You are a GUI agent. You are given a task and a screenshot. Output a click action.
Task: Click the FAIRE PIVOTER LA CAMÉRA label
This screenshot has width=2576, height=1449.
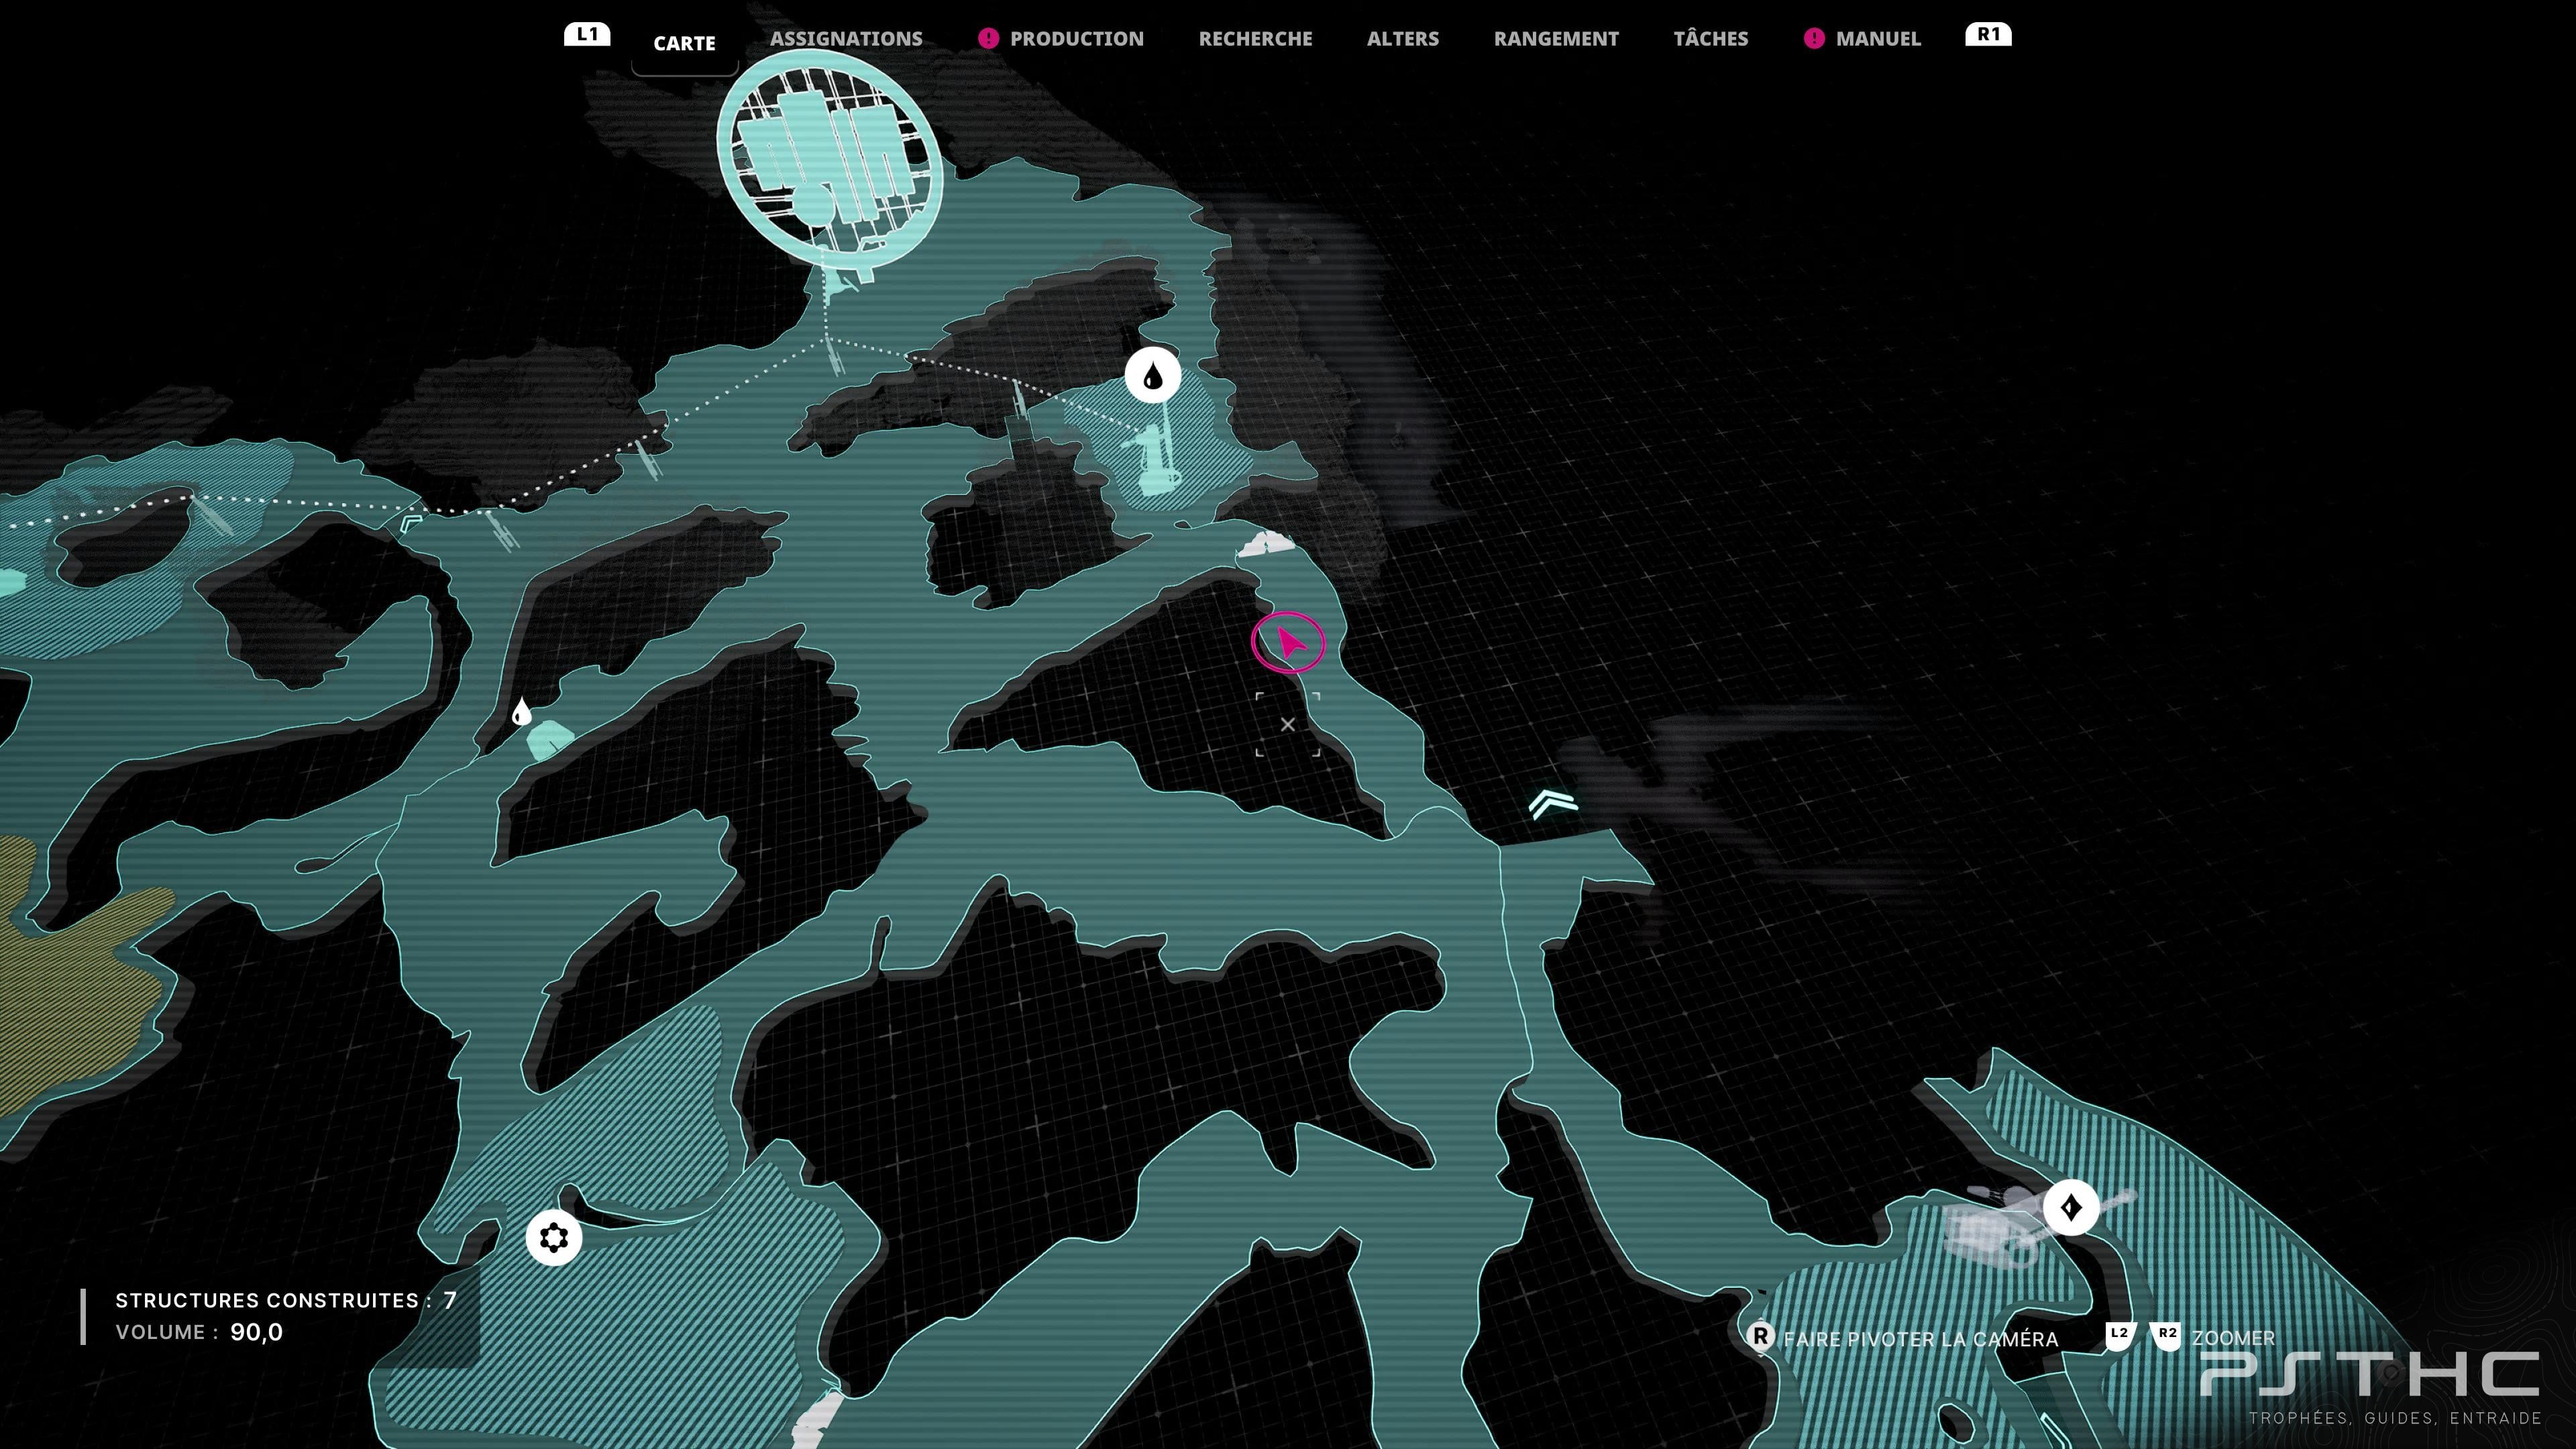coord(1921,1339)
